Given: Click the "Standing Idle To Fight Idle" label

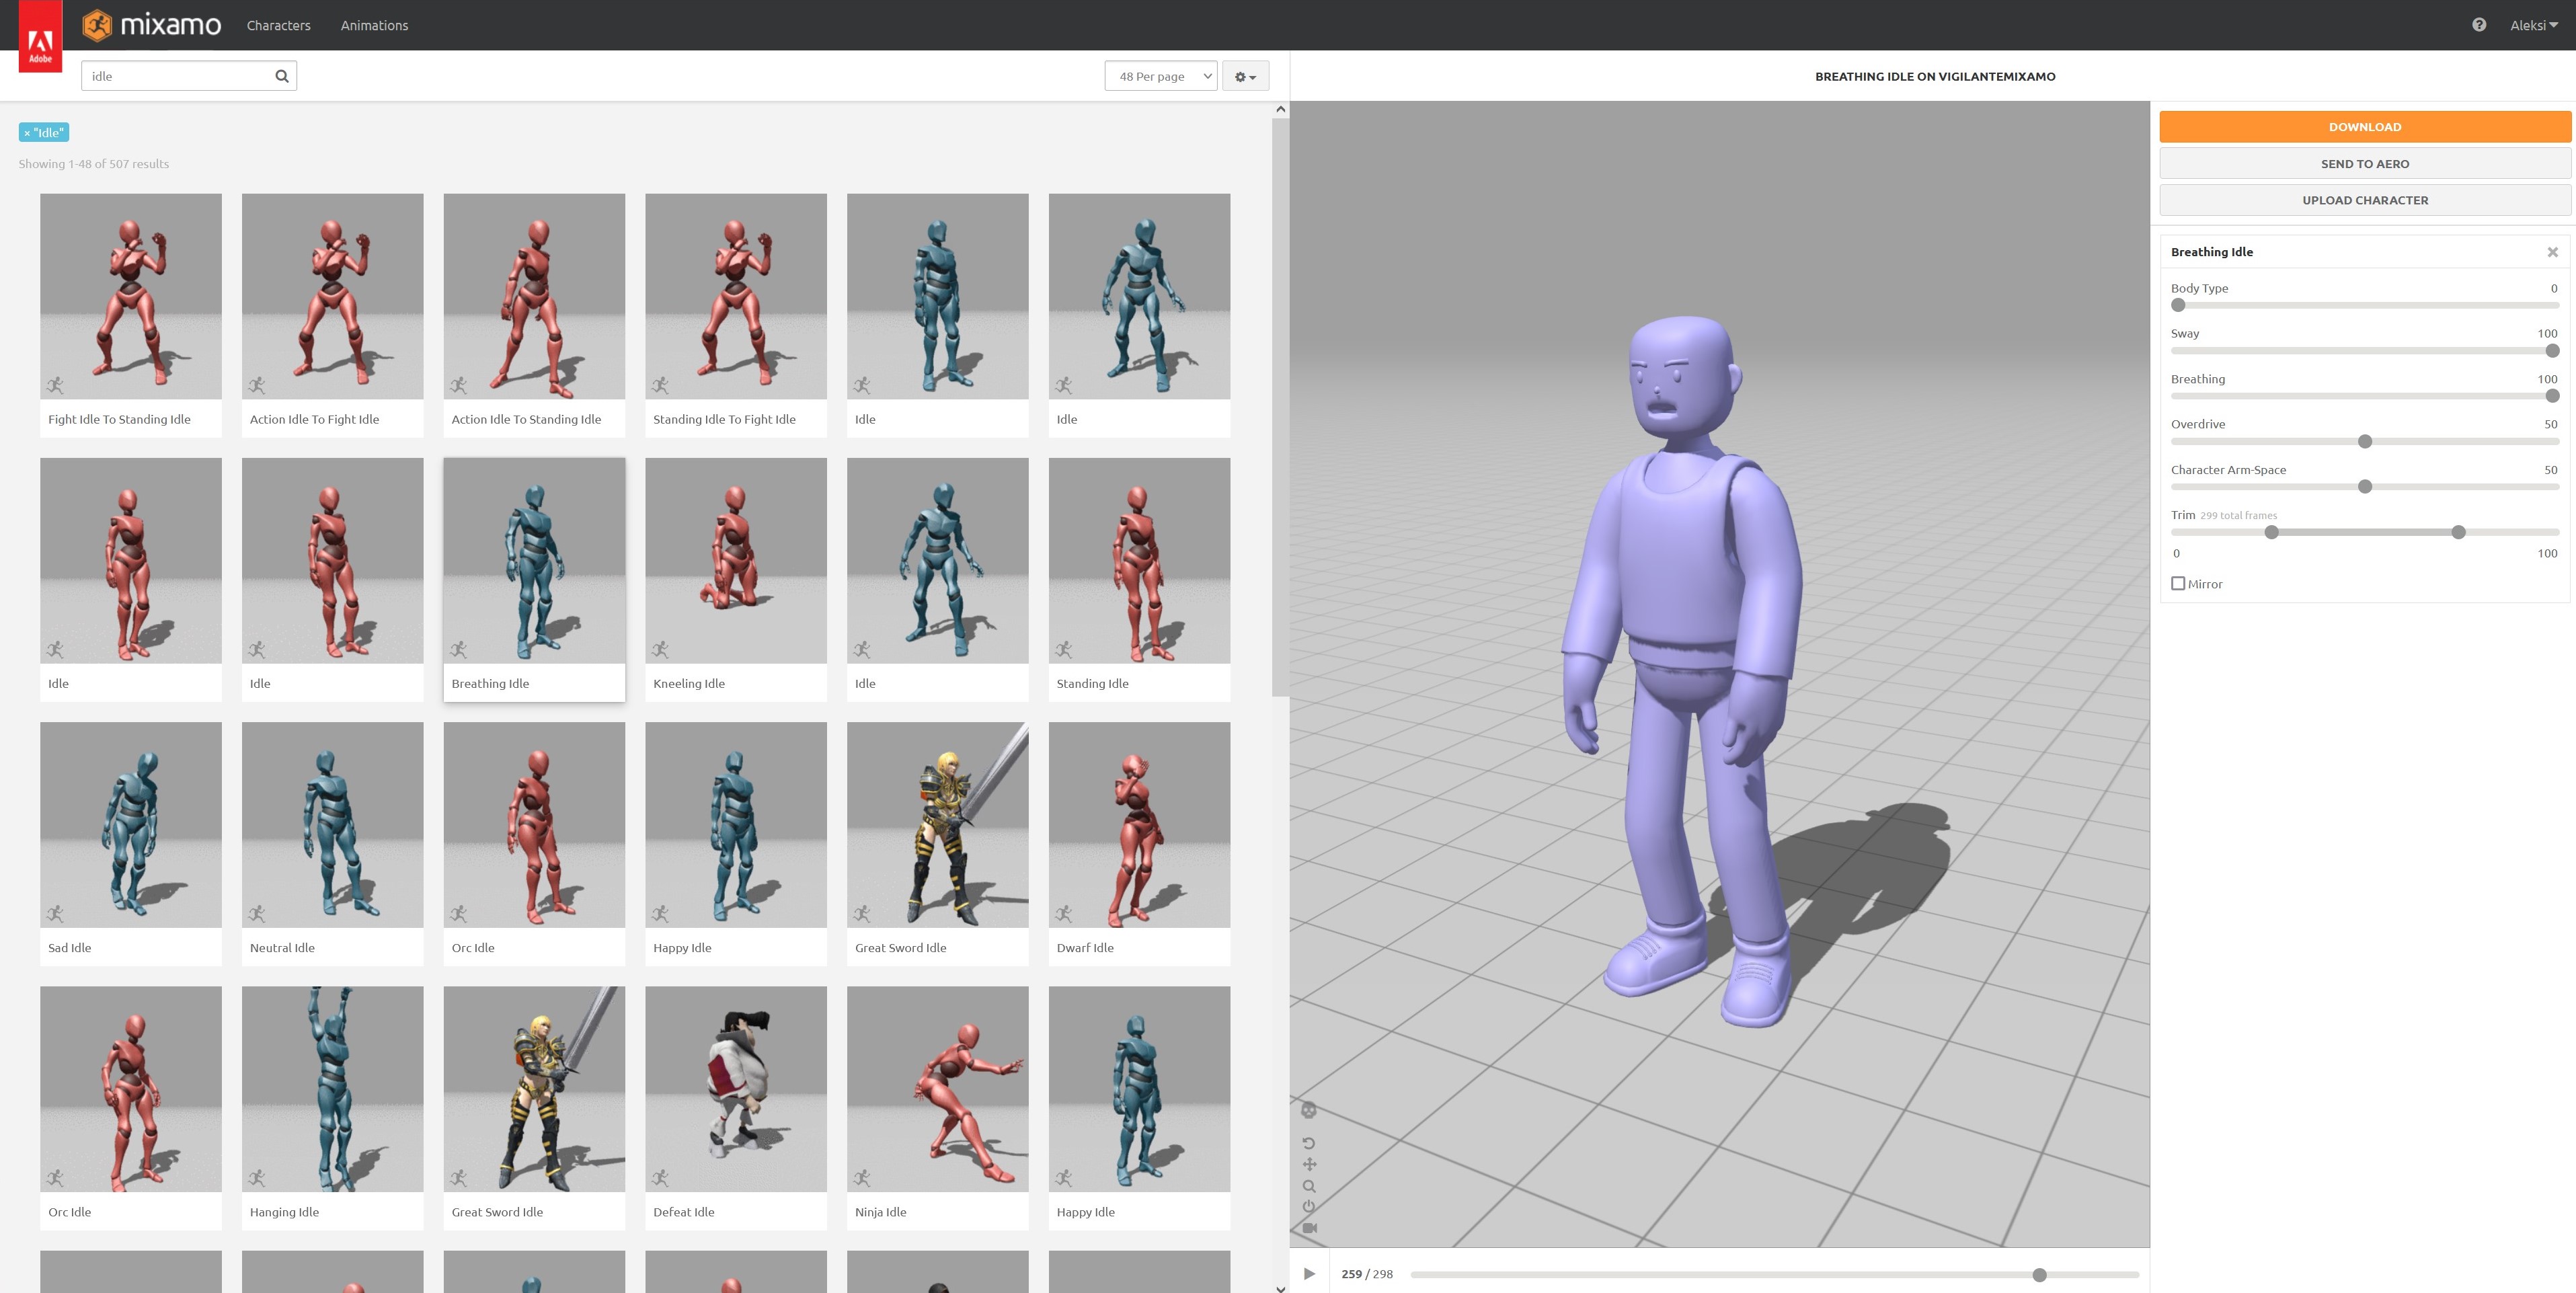Looking at the screenshot, I should point(724,419).
